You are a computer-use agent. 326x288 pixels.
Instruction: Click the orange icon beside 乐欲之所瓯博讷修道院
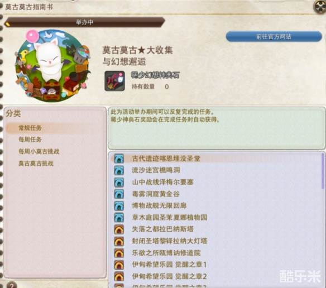point(119,253)
